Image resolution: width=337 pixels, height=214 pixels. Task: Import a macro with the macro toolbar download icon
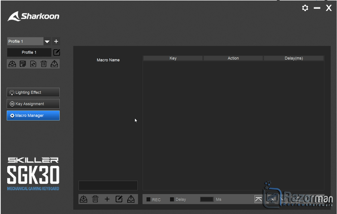83,199
